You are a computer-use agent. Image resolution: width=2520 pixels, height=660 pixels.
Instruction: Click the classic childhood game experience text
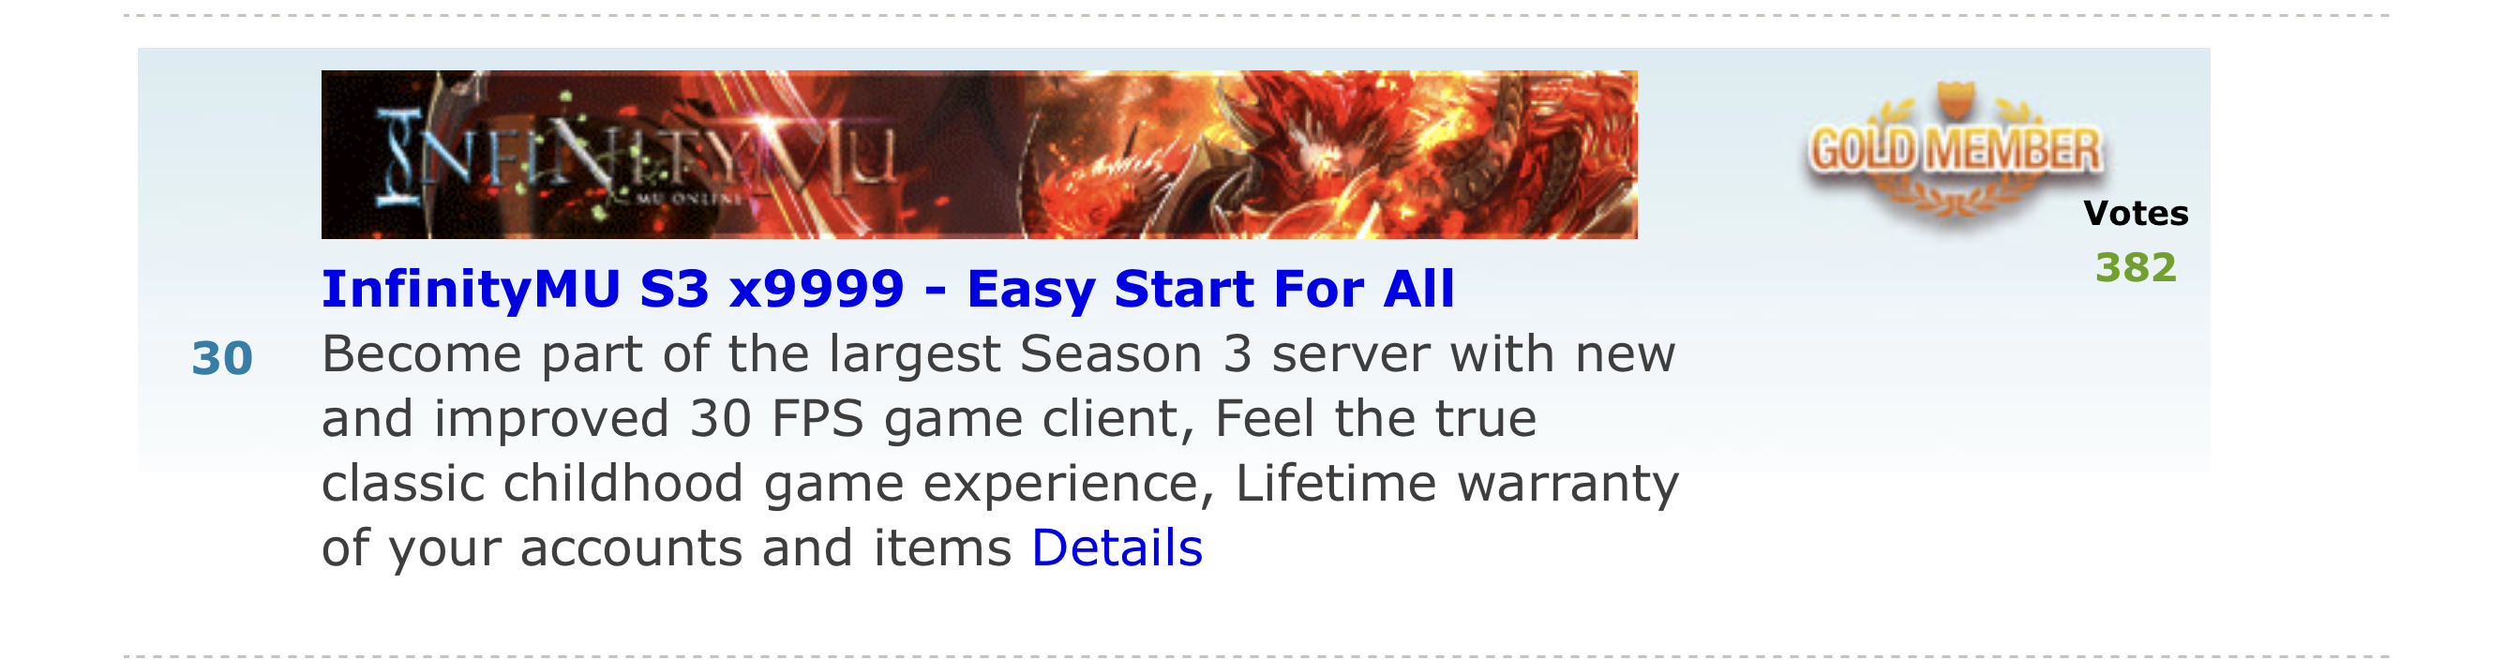(768, 483)
